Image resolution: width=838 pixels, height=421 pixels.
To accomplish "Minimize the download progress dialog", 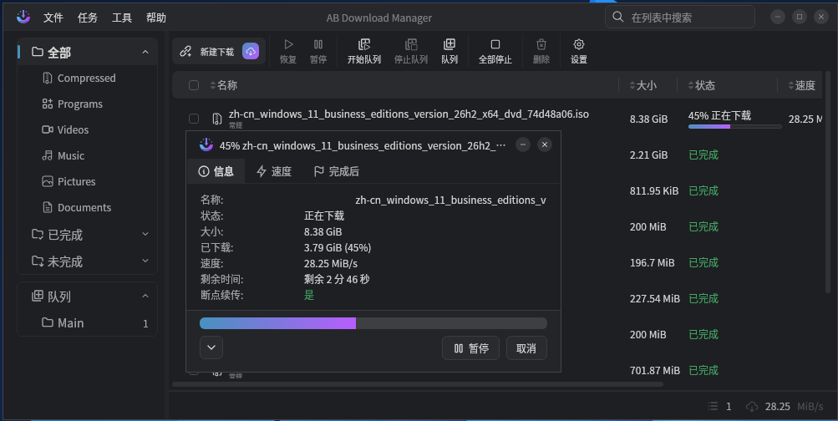I will [x=523, y=145].
